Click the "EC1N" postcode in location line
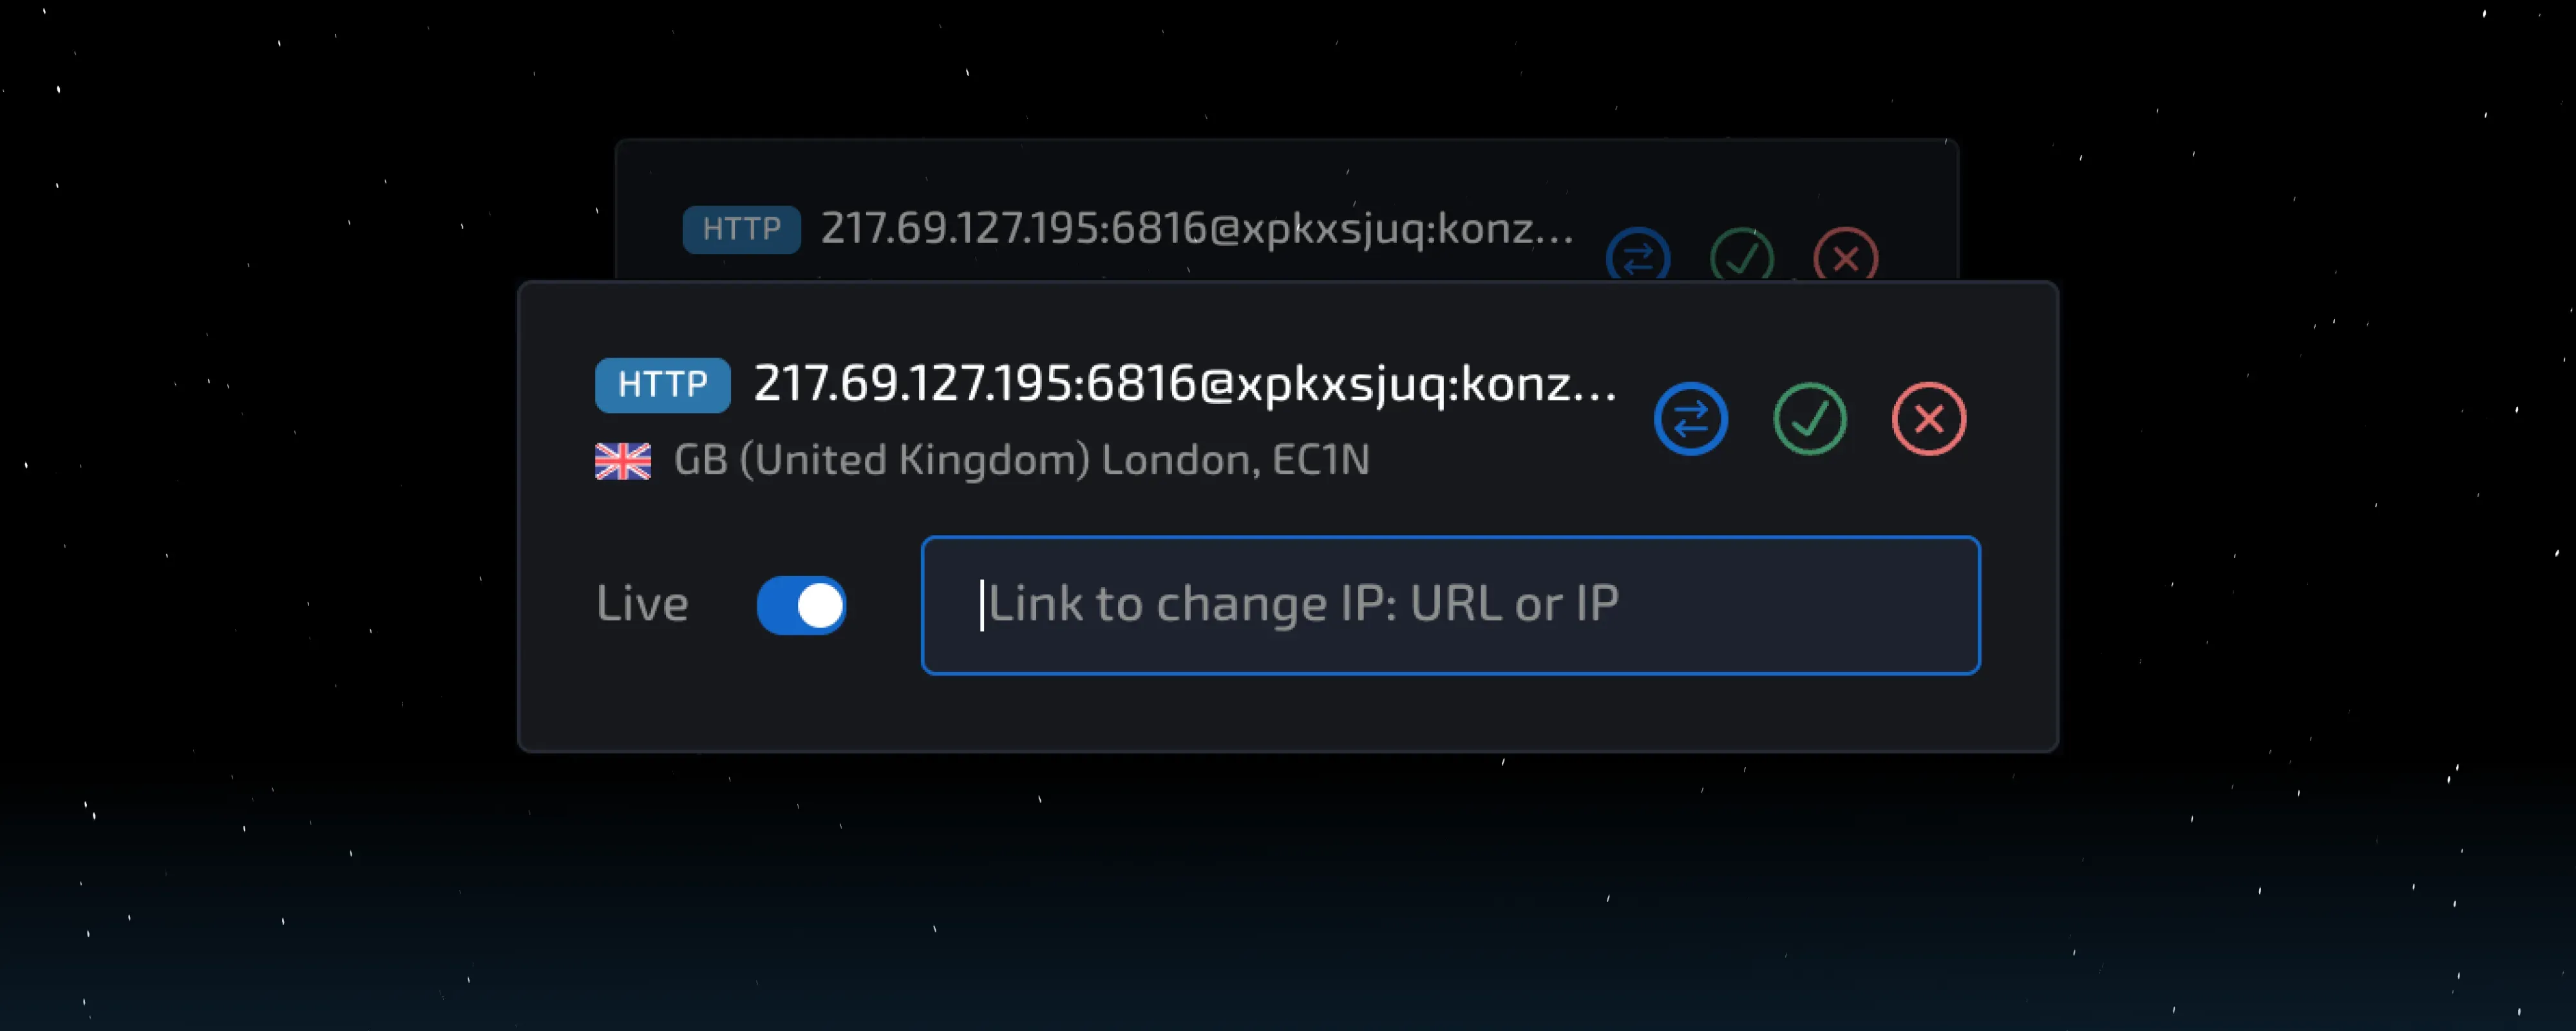 tap(1320, 461)
